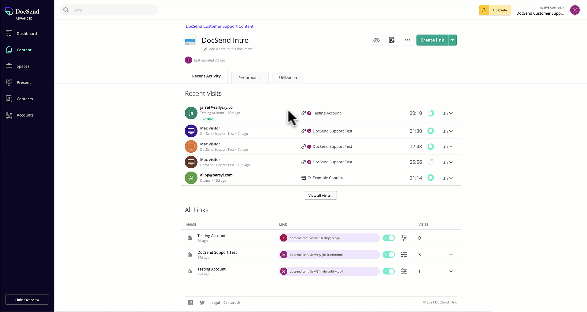This screenshot has height=312, width=587.
Task: Click View all visits button
Action: pyautogui.click(x=321, y=195)
